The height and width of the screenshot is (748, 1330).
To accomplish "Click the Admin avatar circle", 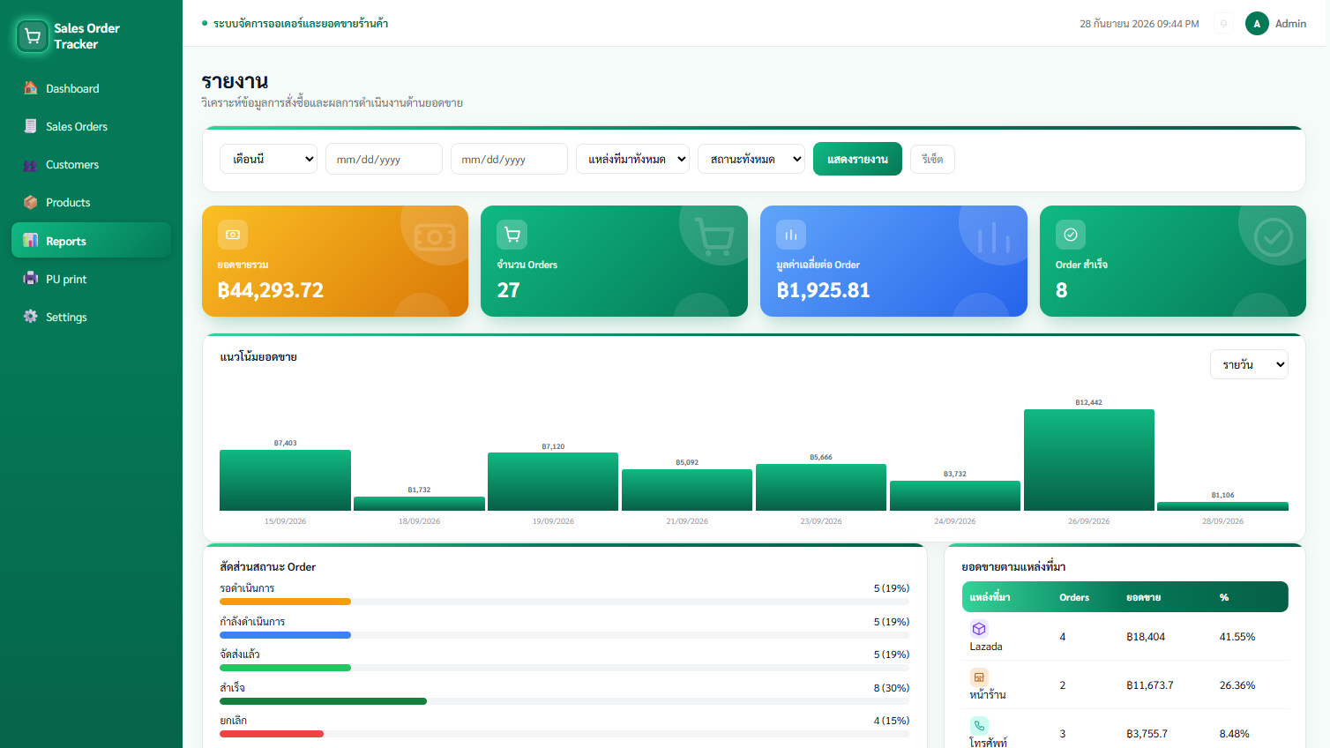I will [1257, 24].
